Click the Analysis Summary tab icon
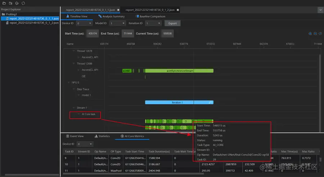Screen dimensions: 324x177 (100, 16)
